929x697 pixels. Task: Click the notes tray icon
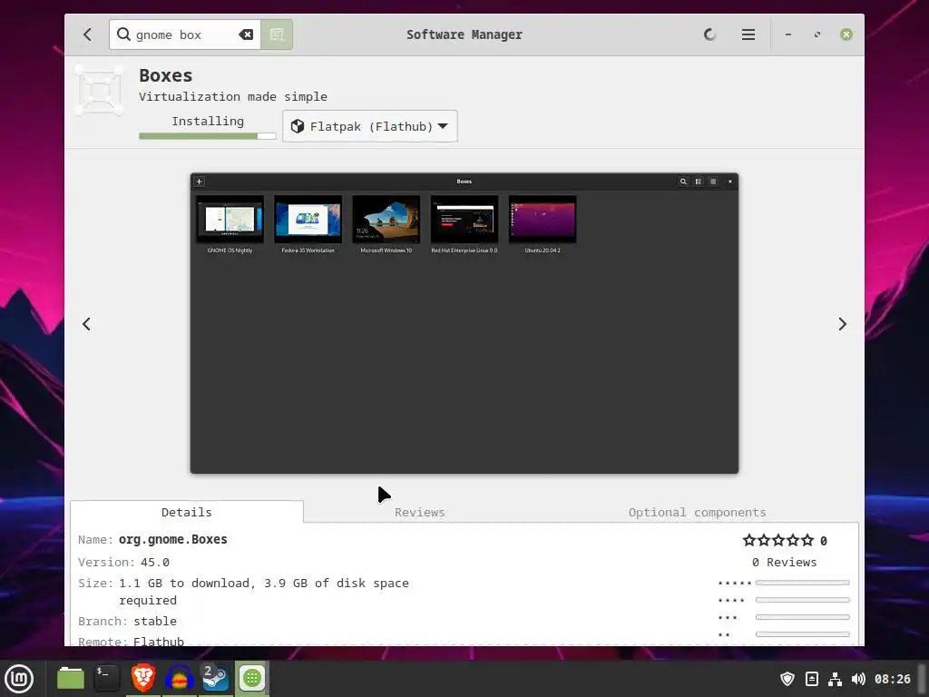pyautogui.click(x=812, y=679)
